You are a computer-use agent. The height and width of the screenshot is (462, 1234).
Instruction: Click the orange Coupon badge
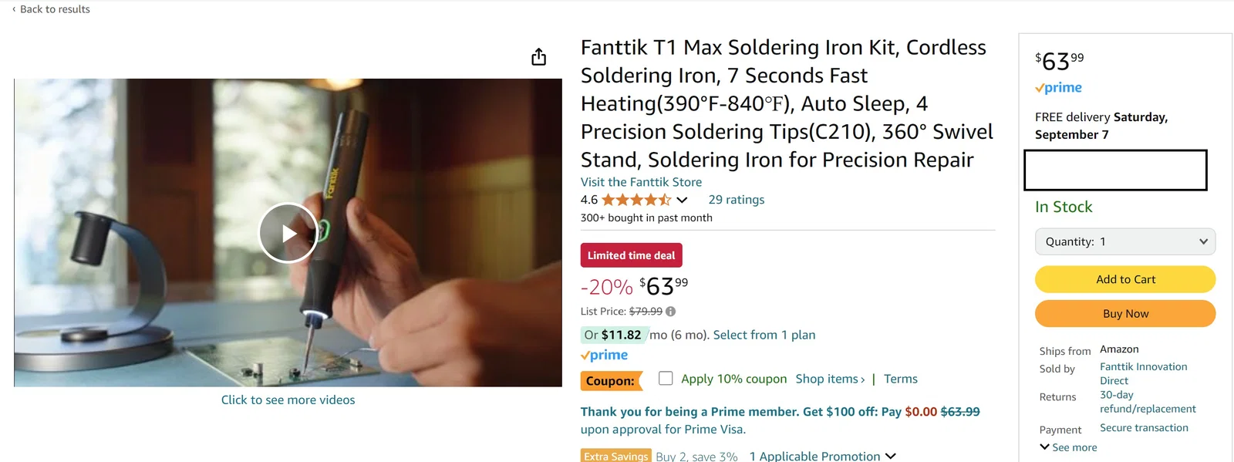coord(612,380)
